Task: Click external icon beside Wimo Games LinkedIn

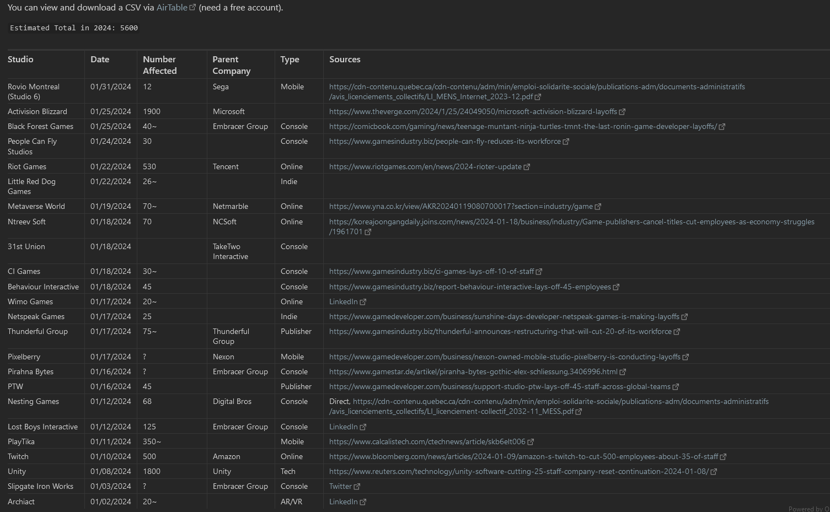Action: tap(363, 302)
